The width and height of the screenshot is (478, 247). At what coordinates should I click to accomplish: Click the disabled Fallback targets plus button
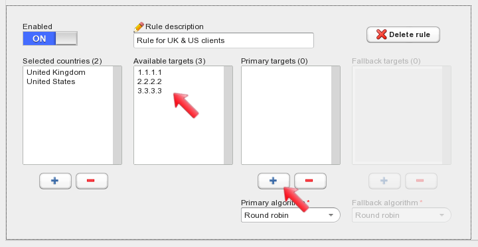(384, 181)
